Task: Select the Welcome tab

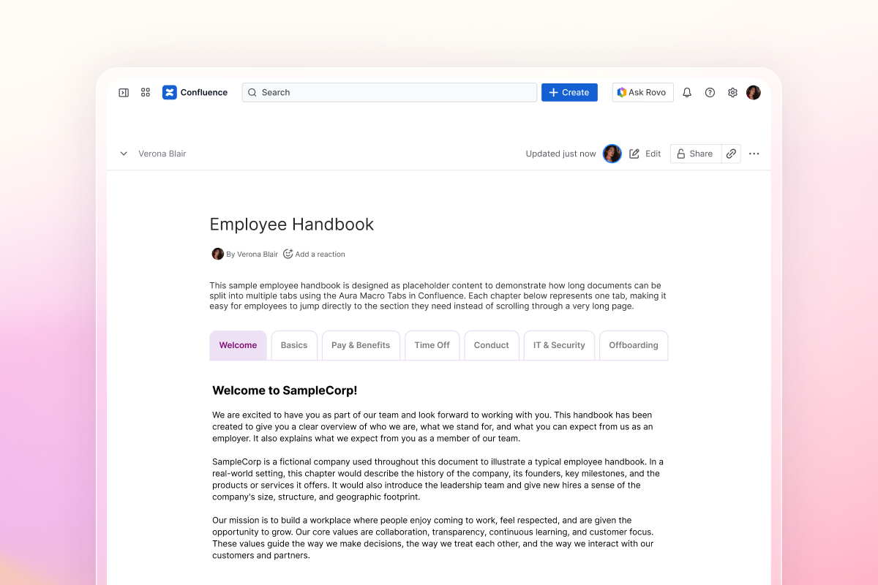Action: (x=238, y=345)
